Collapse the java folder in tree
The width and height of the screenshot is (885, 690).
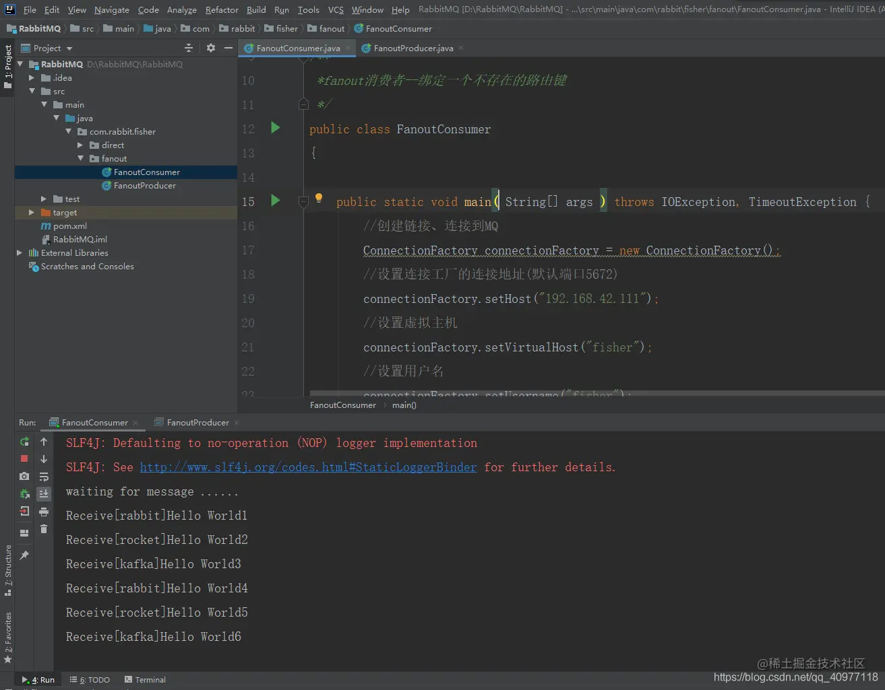coord(57,118)
